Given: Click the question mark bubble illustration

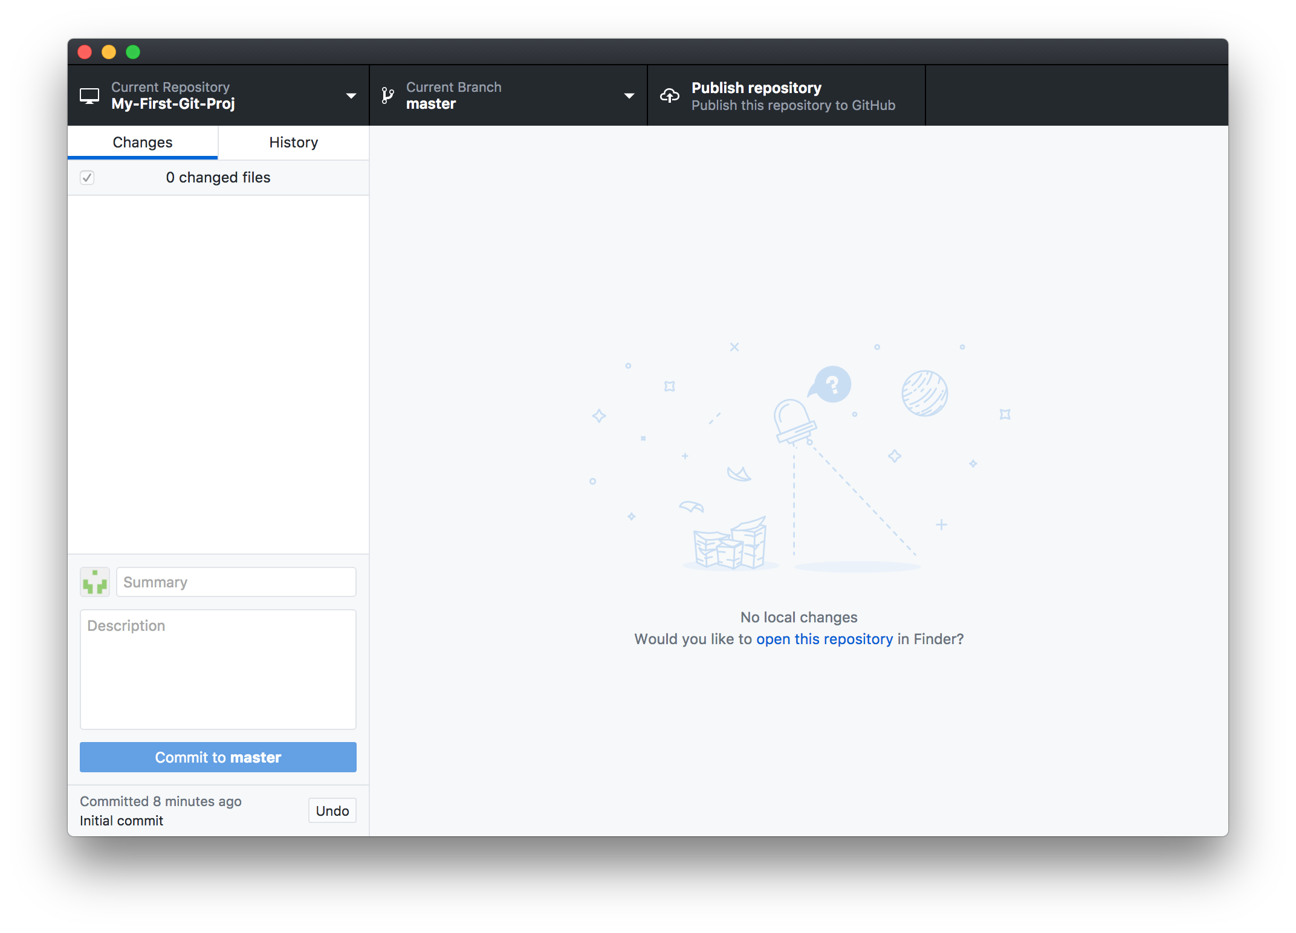Looking at the screenshot, I should tap(832, 384).
